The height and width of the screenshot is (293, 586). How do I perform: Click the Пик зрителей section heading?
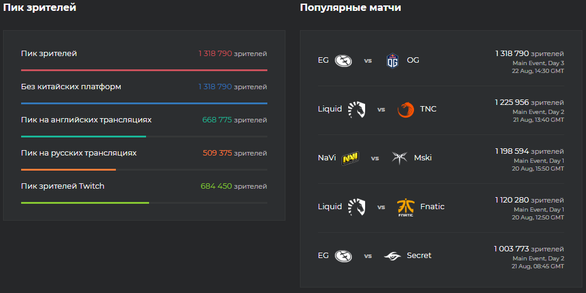point(40,7)
